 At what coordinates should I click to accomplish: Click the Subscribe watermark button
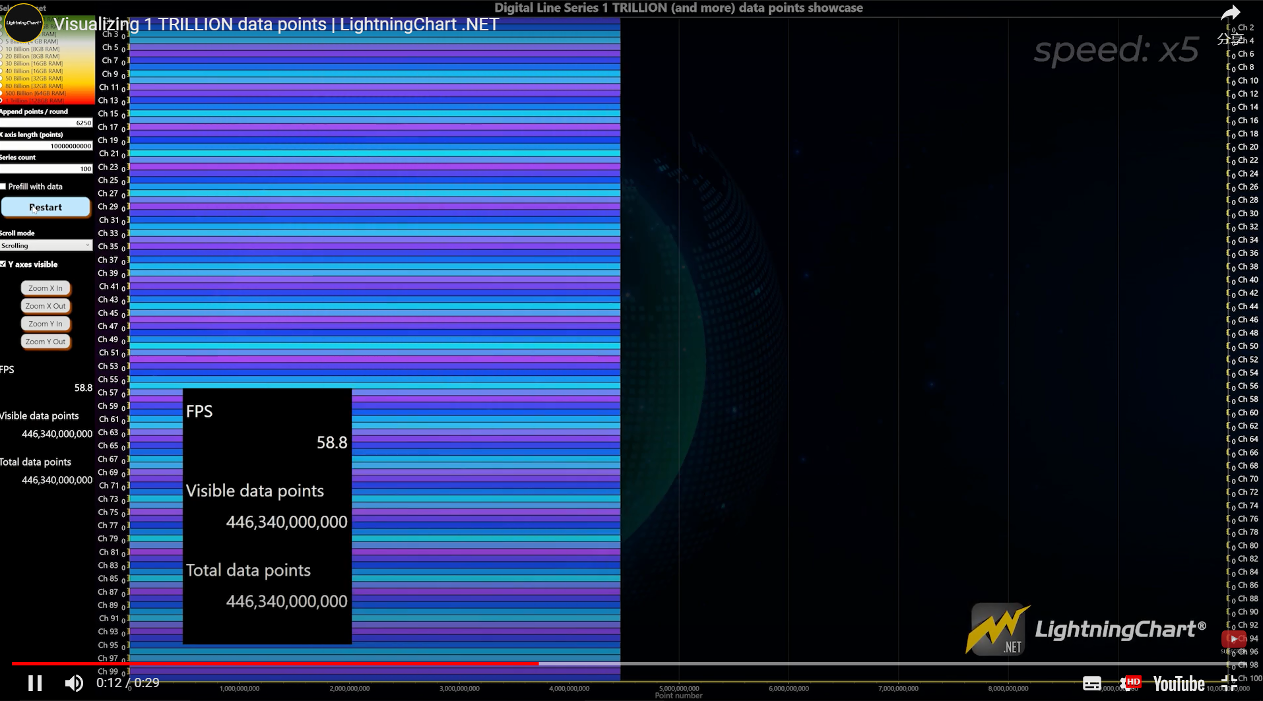point(1233,639)
